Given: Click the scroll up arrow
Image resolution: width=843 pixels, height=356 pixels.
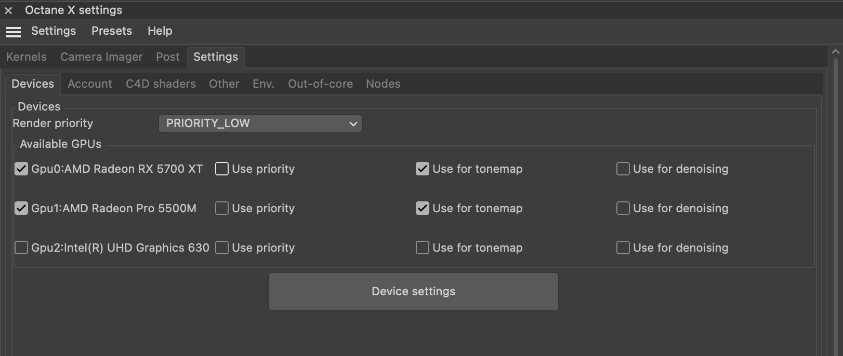Looking at the screenshot, I should [835, 52].
